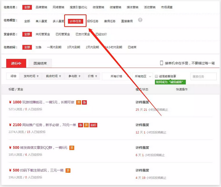
Task: Open the 所有价格 dropdown
Action: pos(116,76)
